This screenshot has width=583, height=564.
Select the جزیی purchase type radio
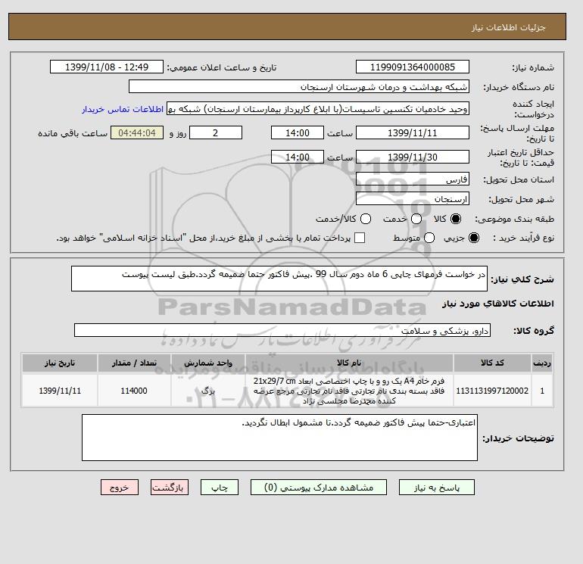pyautogui.click(x=474, y=238)
